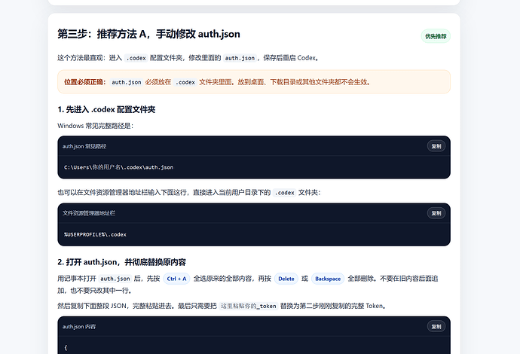Copy the auth.json 内容 code block

click(x=436, y=326)
